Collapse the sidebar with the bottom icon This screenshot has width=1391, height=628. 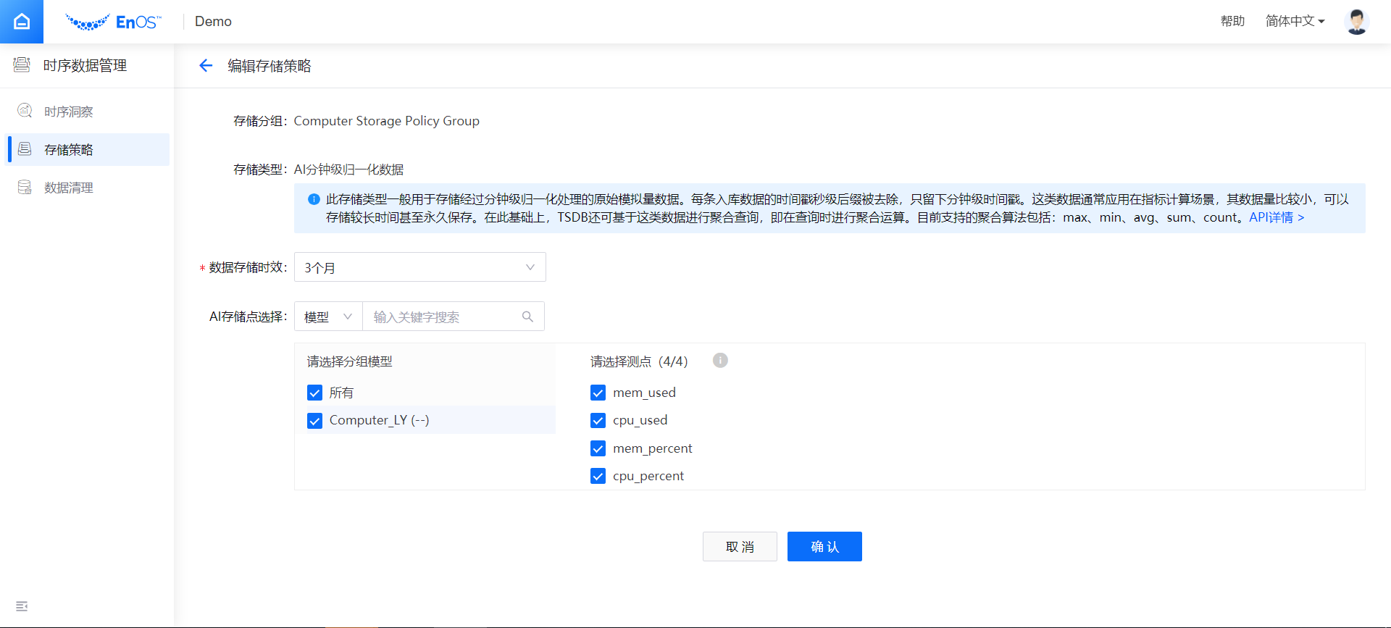pos(22,606)
